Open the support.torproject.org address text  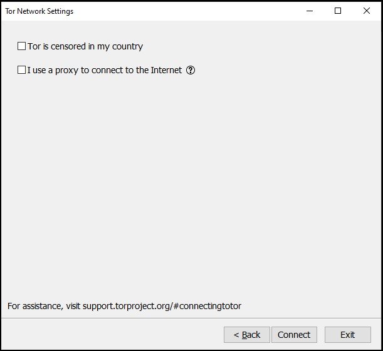coord(162,306)
